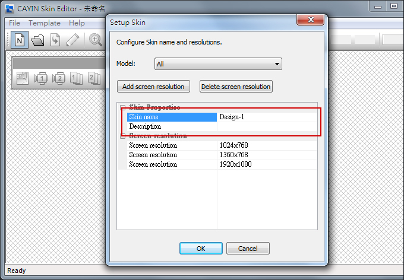This screenshot has width=404, height=280.
Task: Select the video area 1 icon
Action: point(41,78)
